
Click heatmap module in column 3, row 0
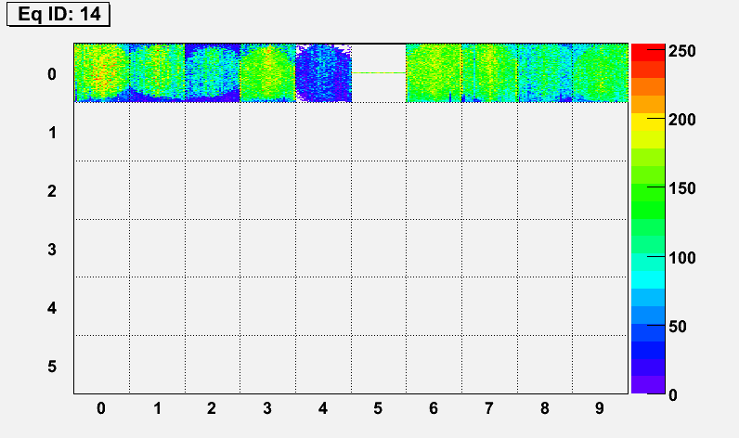268,73
